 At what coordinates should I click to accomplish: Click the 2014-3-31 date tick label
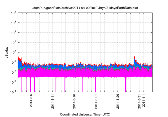click(x=139, y=101)
